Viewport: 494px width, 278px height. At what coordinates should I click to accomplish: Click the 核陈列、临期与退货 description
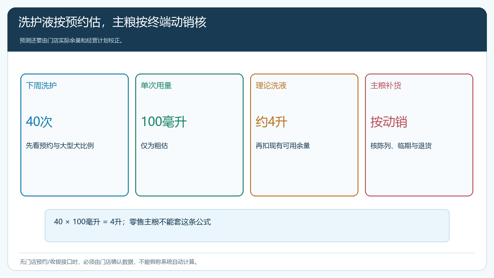pos(401,145)
